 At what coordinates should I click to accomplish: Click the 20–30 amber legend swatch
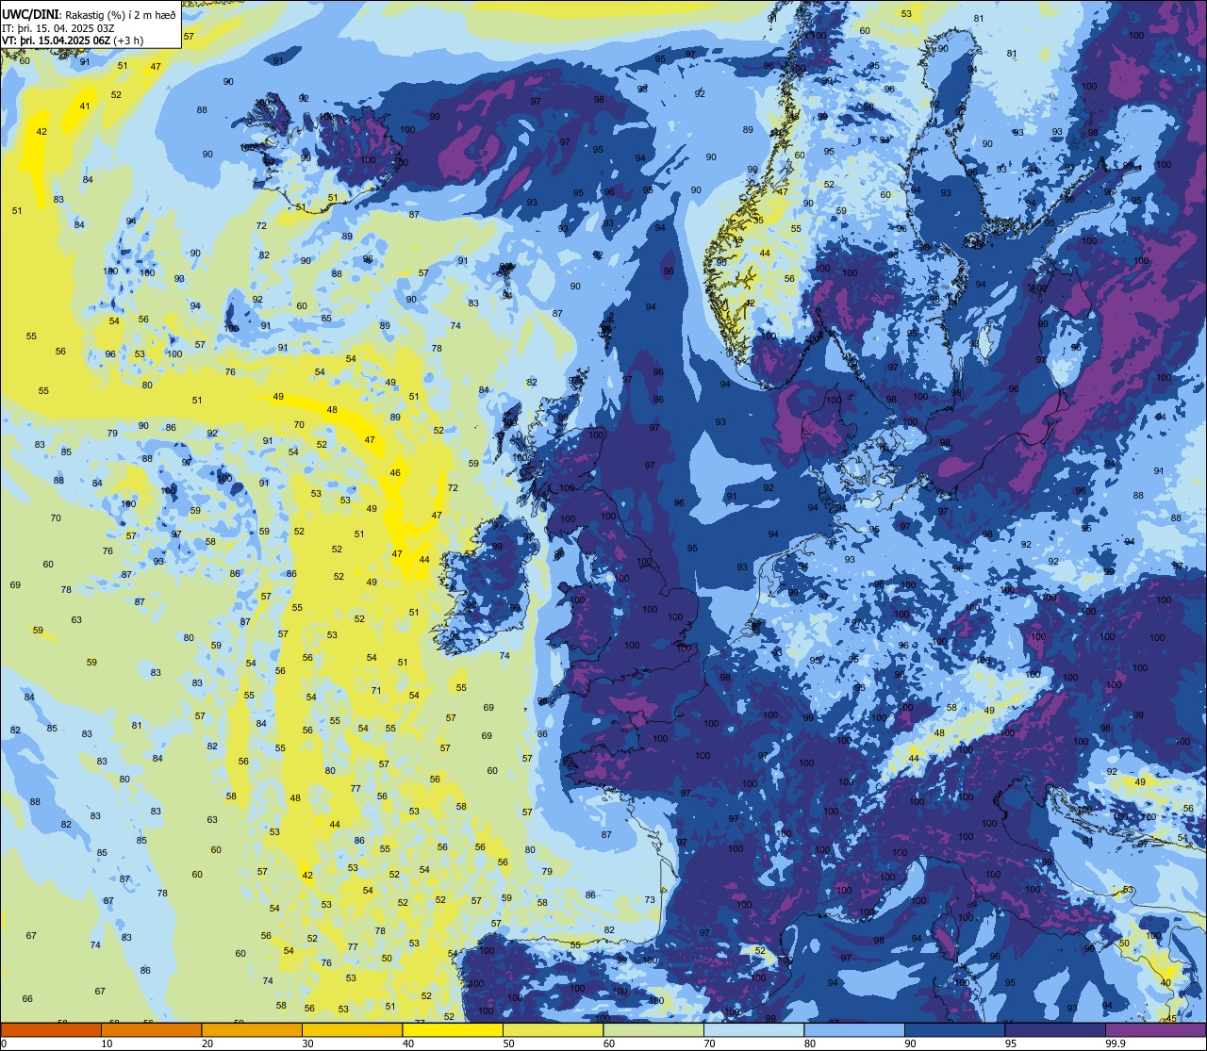tap(252, 1030)
